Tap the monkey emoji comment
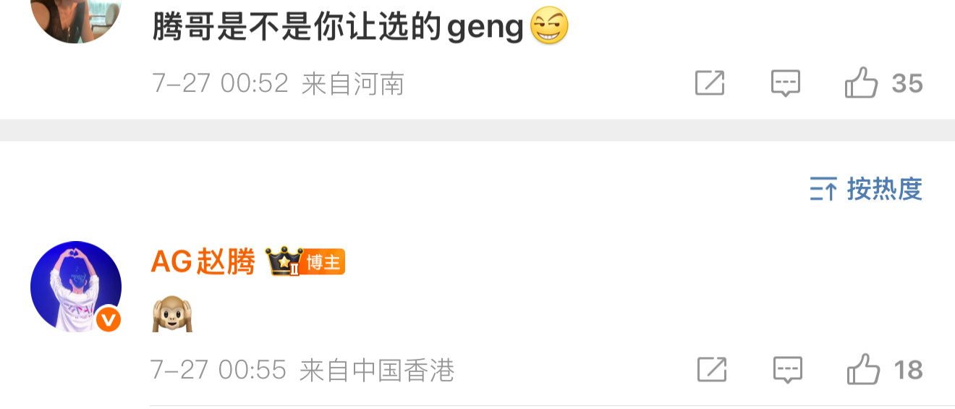Screen dimensions: 955x409 (x=172, y=315)
